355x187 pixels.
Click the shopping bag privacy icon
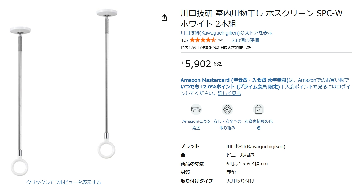point(259,109)
